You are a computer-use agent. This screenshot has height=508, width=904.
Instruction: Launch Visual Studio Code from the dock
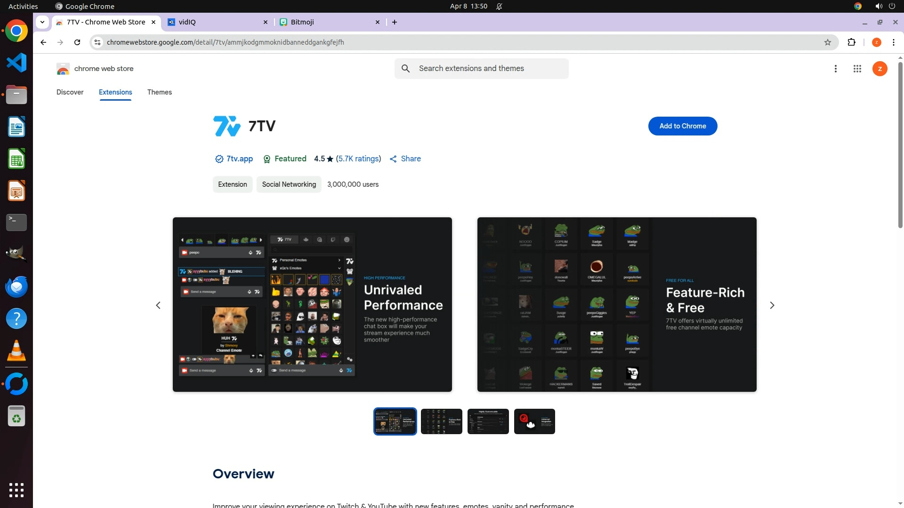coord(16,63)
